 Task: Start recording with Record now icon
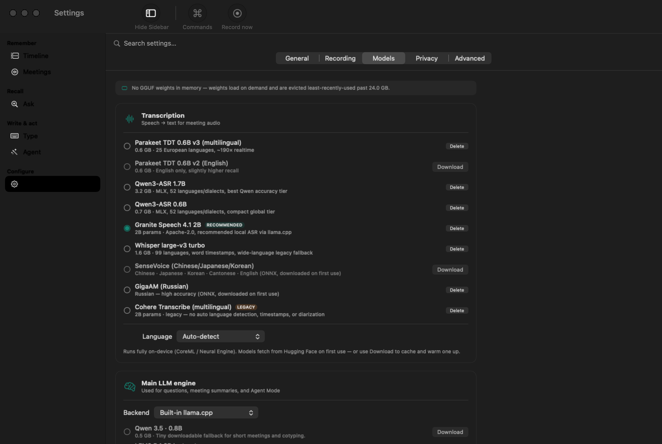[x=237, y=13]
